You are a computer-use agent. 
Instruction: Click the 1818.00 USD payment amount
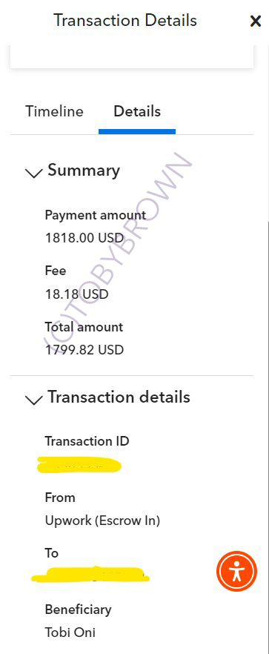click(x=84, y=239)
